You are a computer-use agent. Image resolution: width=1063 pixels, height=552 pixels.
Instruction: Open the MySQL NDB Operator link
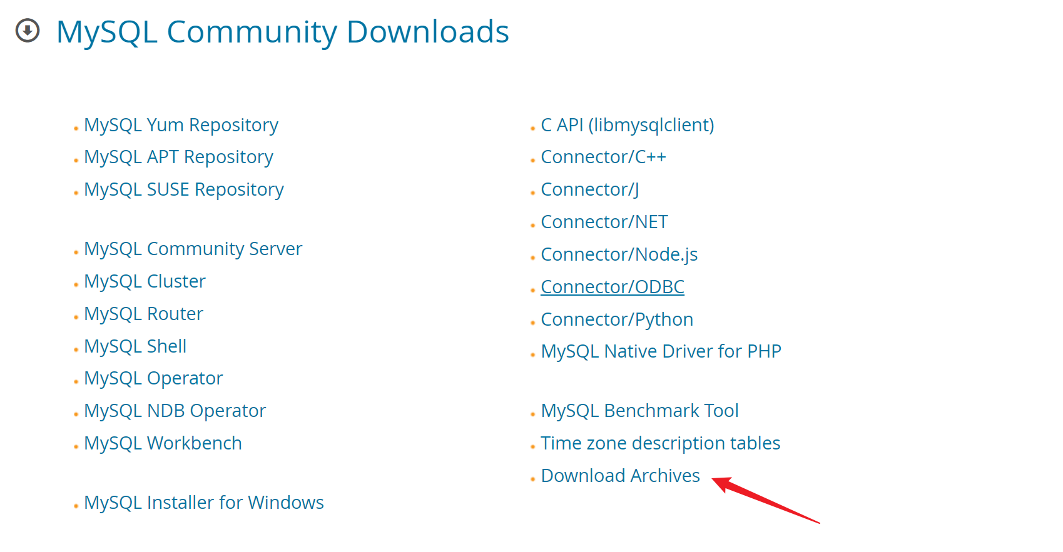(175, 411)
